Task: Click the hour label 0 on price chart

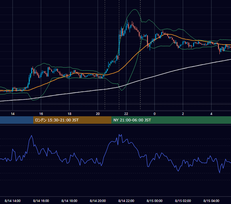Action: click(x=155, y=114)
